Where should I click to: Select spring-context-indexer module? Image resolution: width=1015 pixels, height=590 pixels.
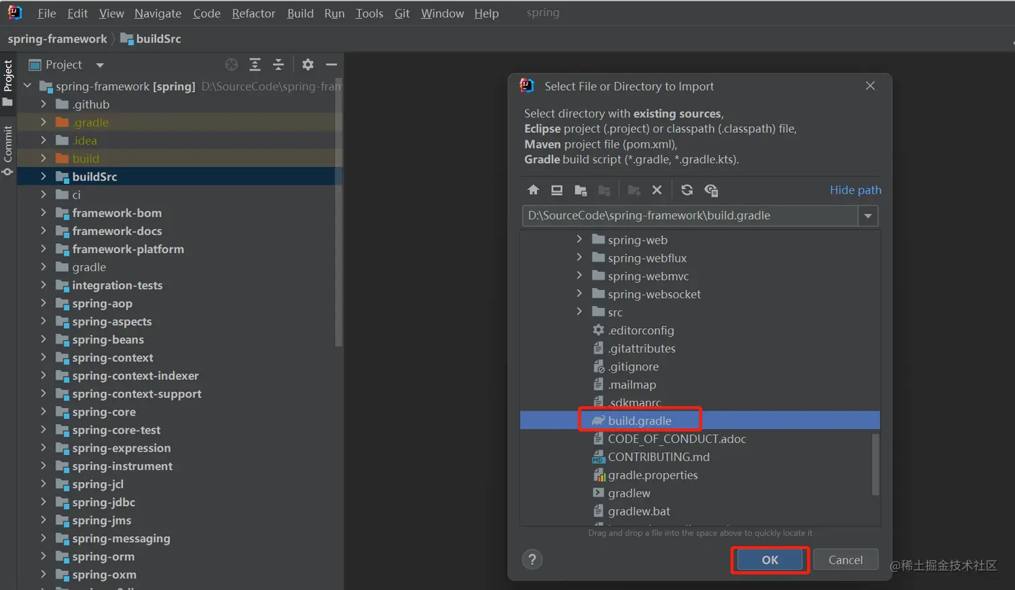136,375
